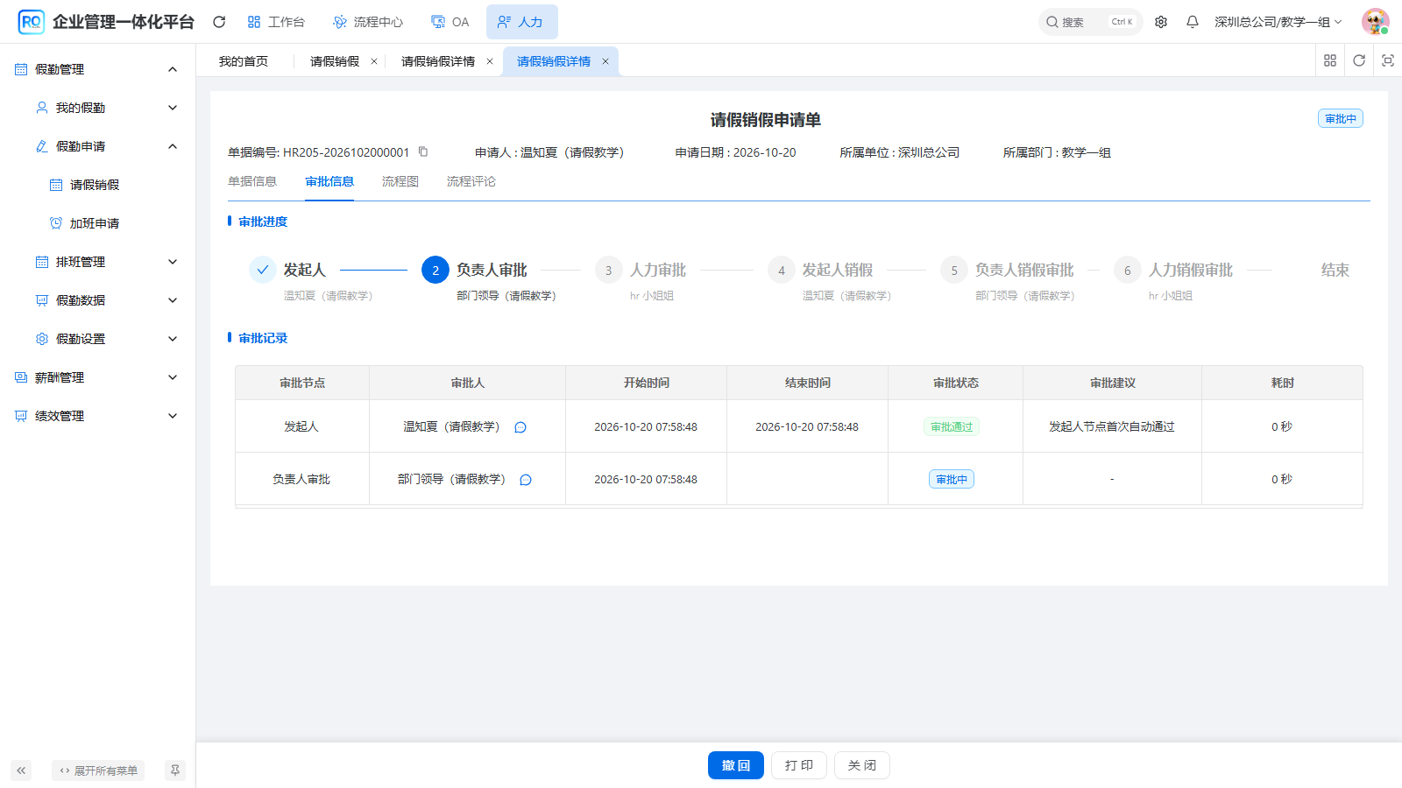Click the 撤回 button
Screen dimensions: 1402x788
[x=736, y=765]
